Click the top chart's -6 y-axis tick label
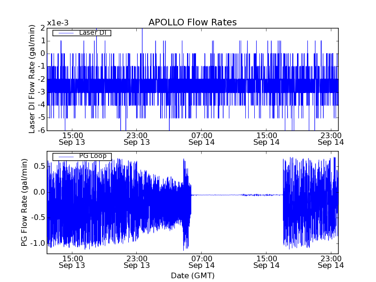 pyautogui.click(x=41, y=131)
